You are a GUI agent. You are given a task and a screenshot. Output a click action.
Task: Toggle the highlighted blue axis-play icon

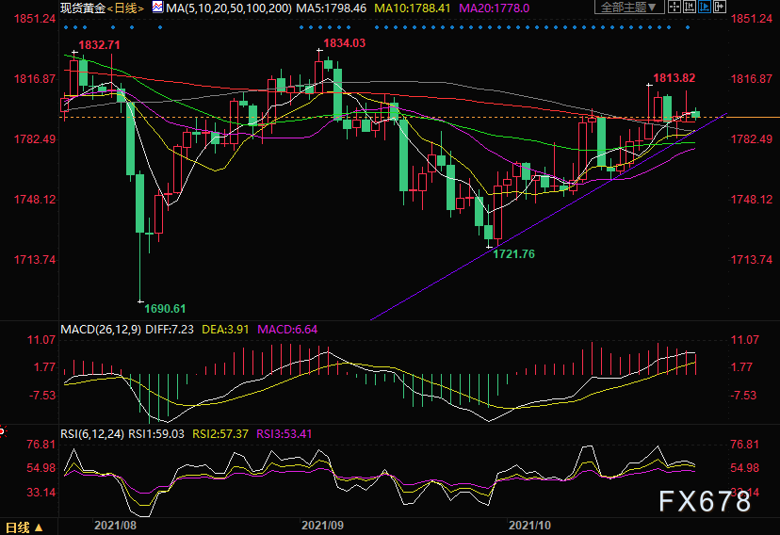pyautogui.click(x=705, y=7)
